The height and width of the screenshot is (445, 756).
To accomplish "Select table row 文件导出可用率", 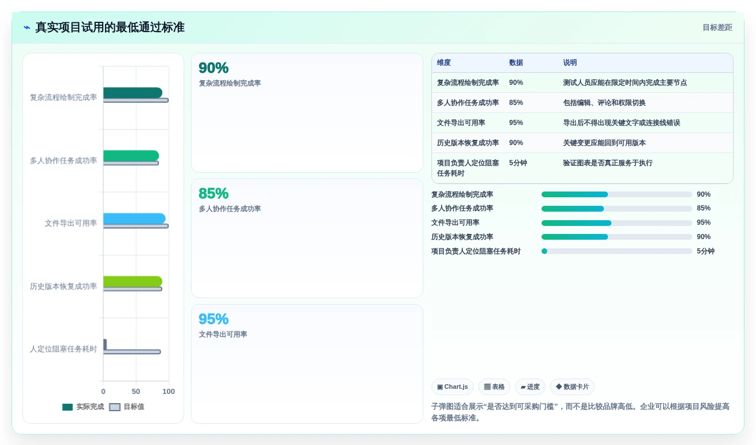I will pos(582,123).
